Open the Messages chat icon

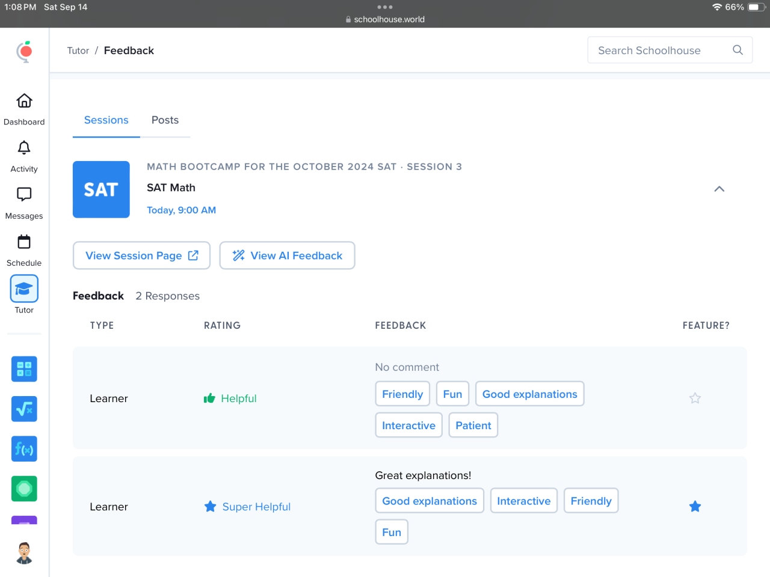point(24,194)
